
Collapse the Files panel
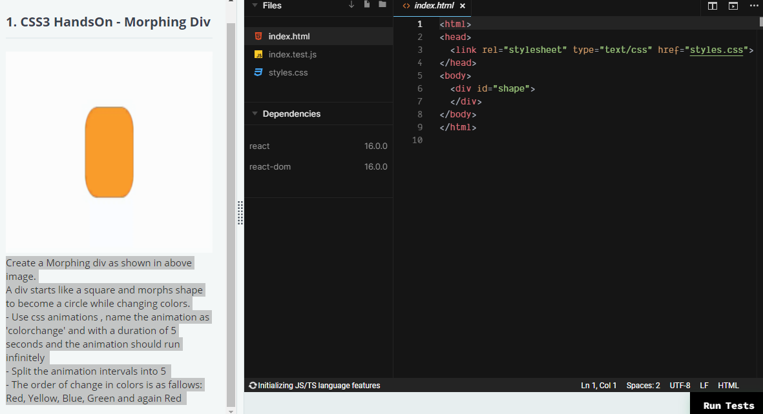[255, 5]
